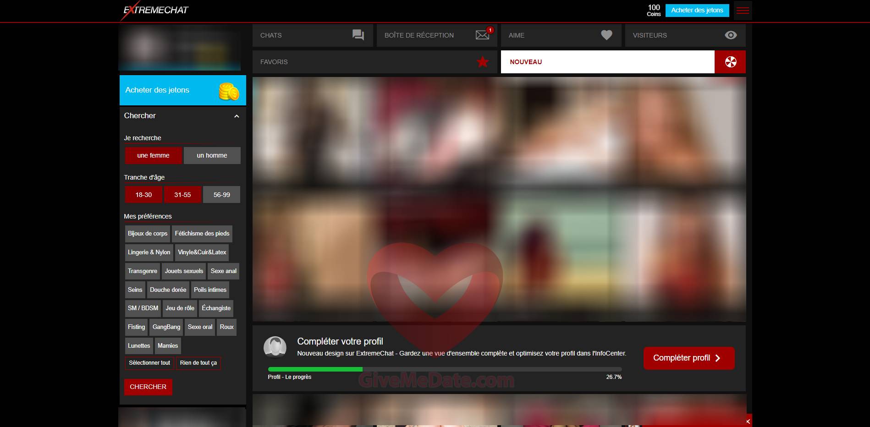
Task: Toggle the 56-99 age range
Action: tap(222, 195)
